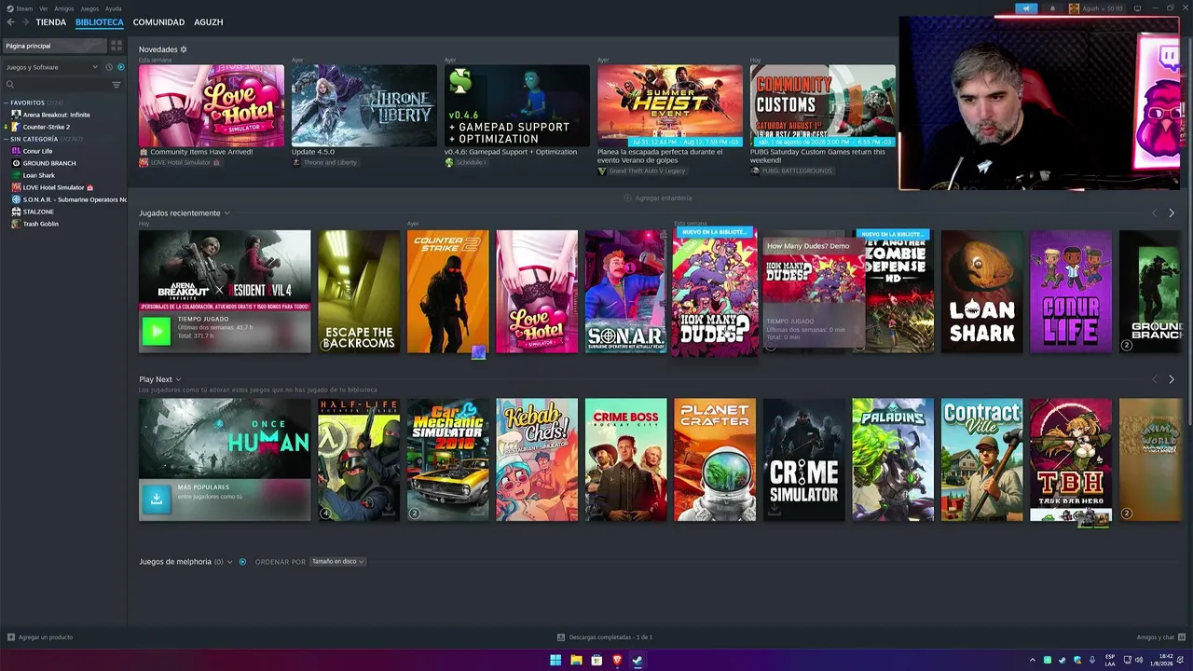Open notifications bell
Screen dimensions: 1193x671
(1053, 8)
